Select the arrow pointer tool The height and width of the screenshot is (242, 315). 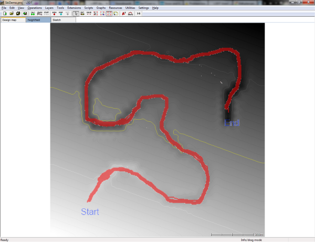pyautogui.click(x=77, y=14)
